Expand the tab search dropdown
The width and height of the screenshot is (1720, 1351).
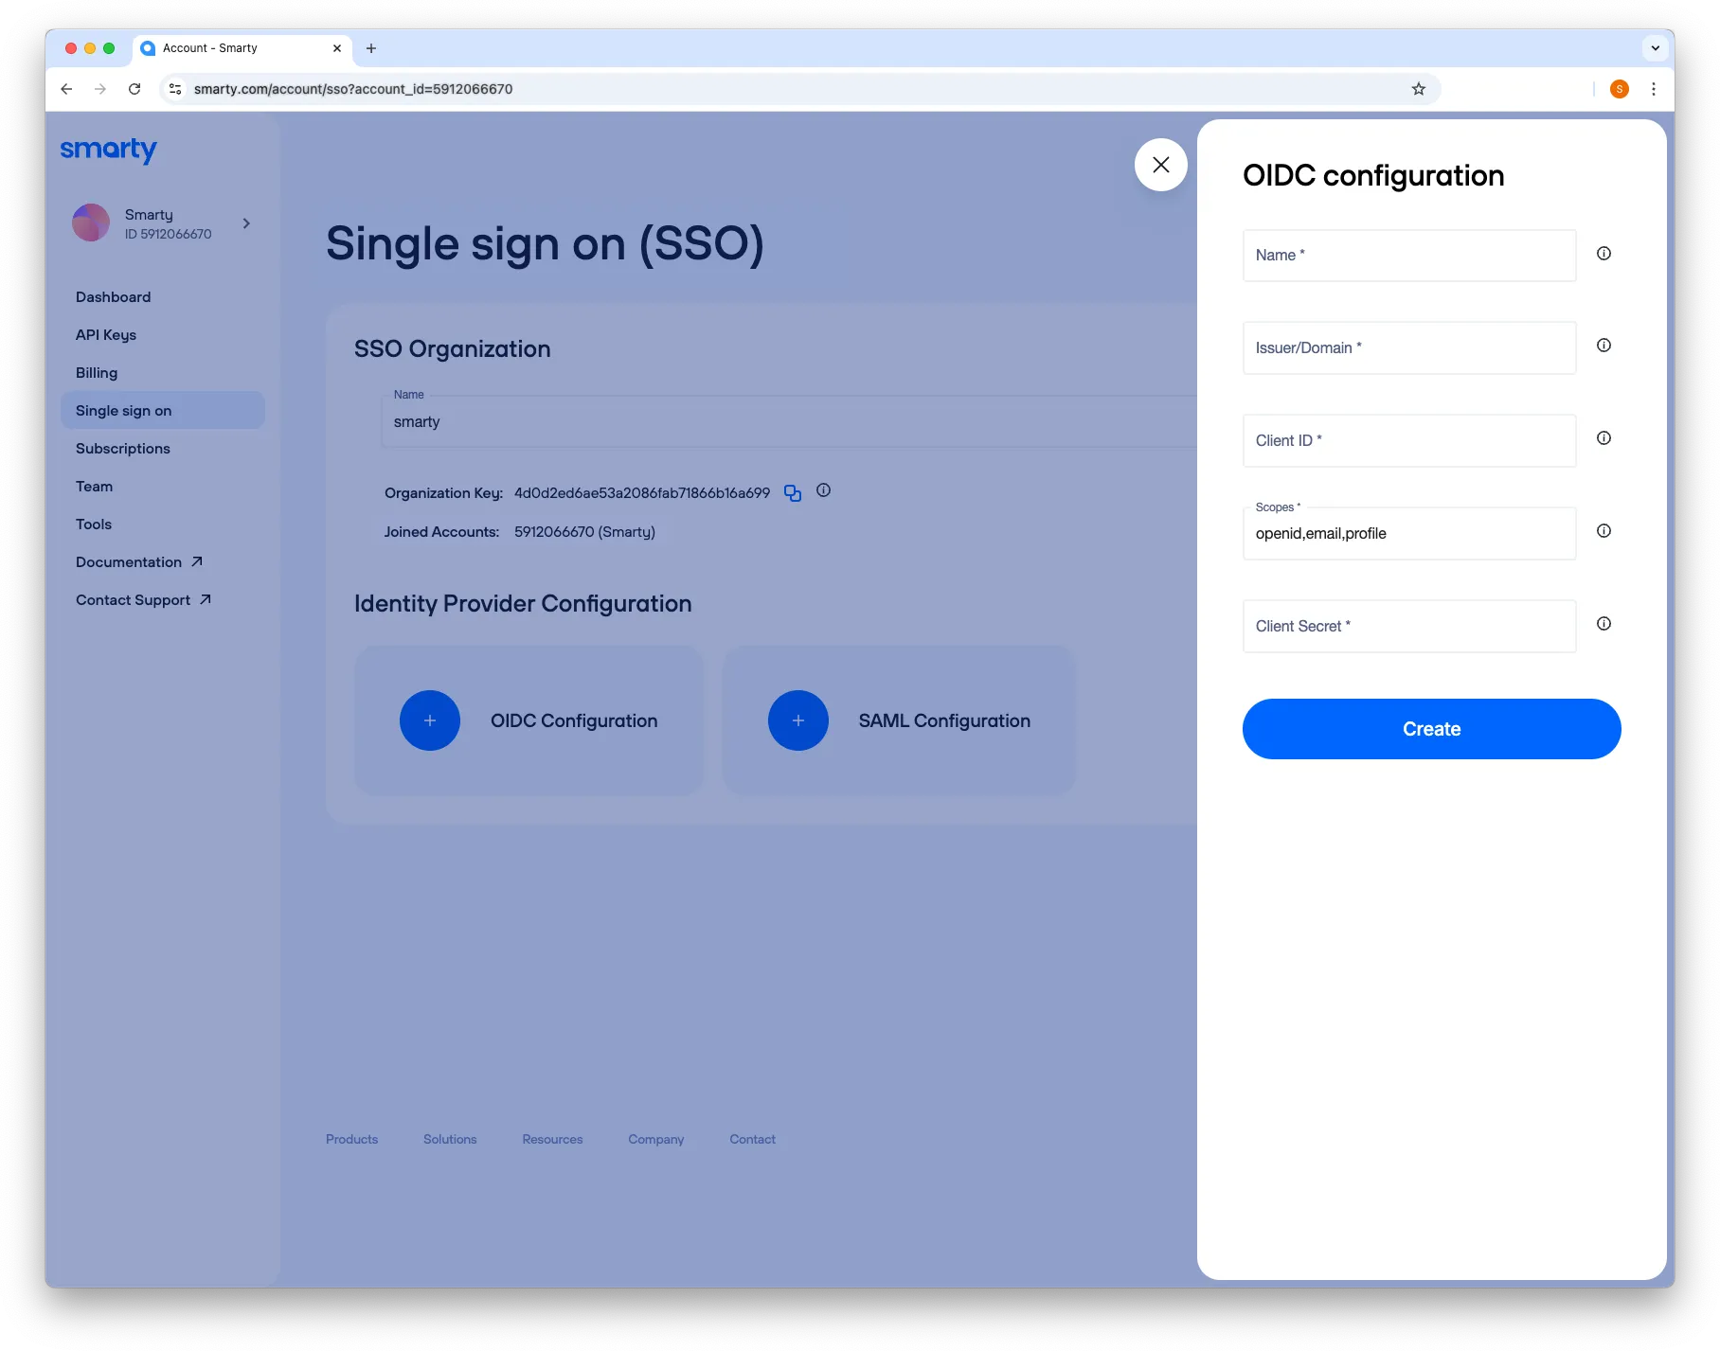1655,48
